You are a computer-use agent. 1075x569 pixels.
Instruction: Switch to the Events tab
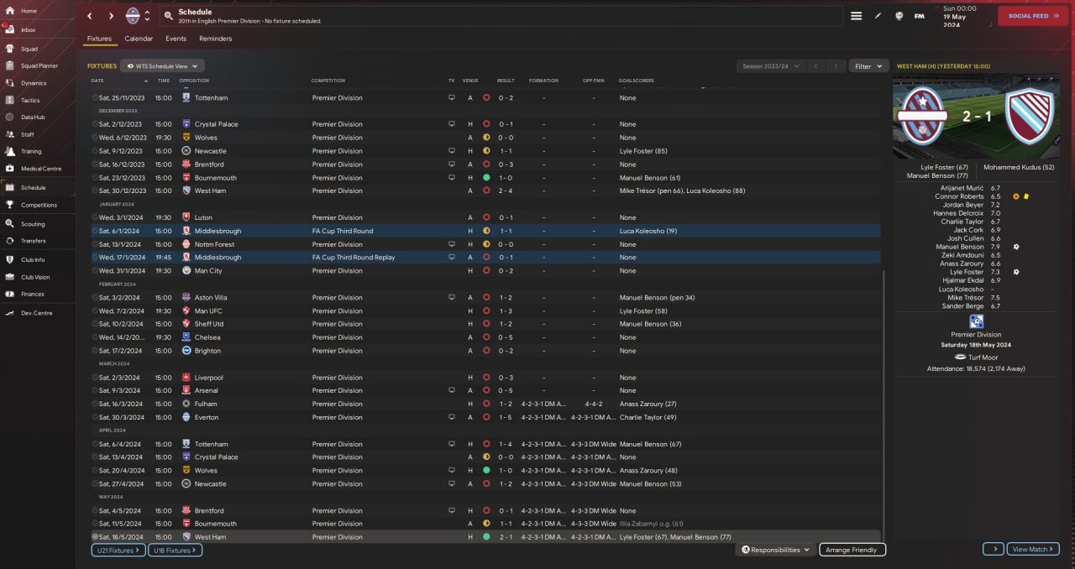[x=176, y=39]
